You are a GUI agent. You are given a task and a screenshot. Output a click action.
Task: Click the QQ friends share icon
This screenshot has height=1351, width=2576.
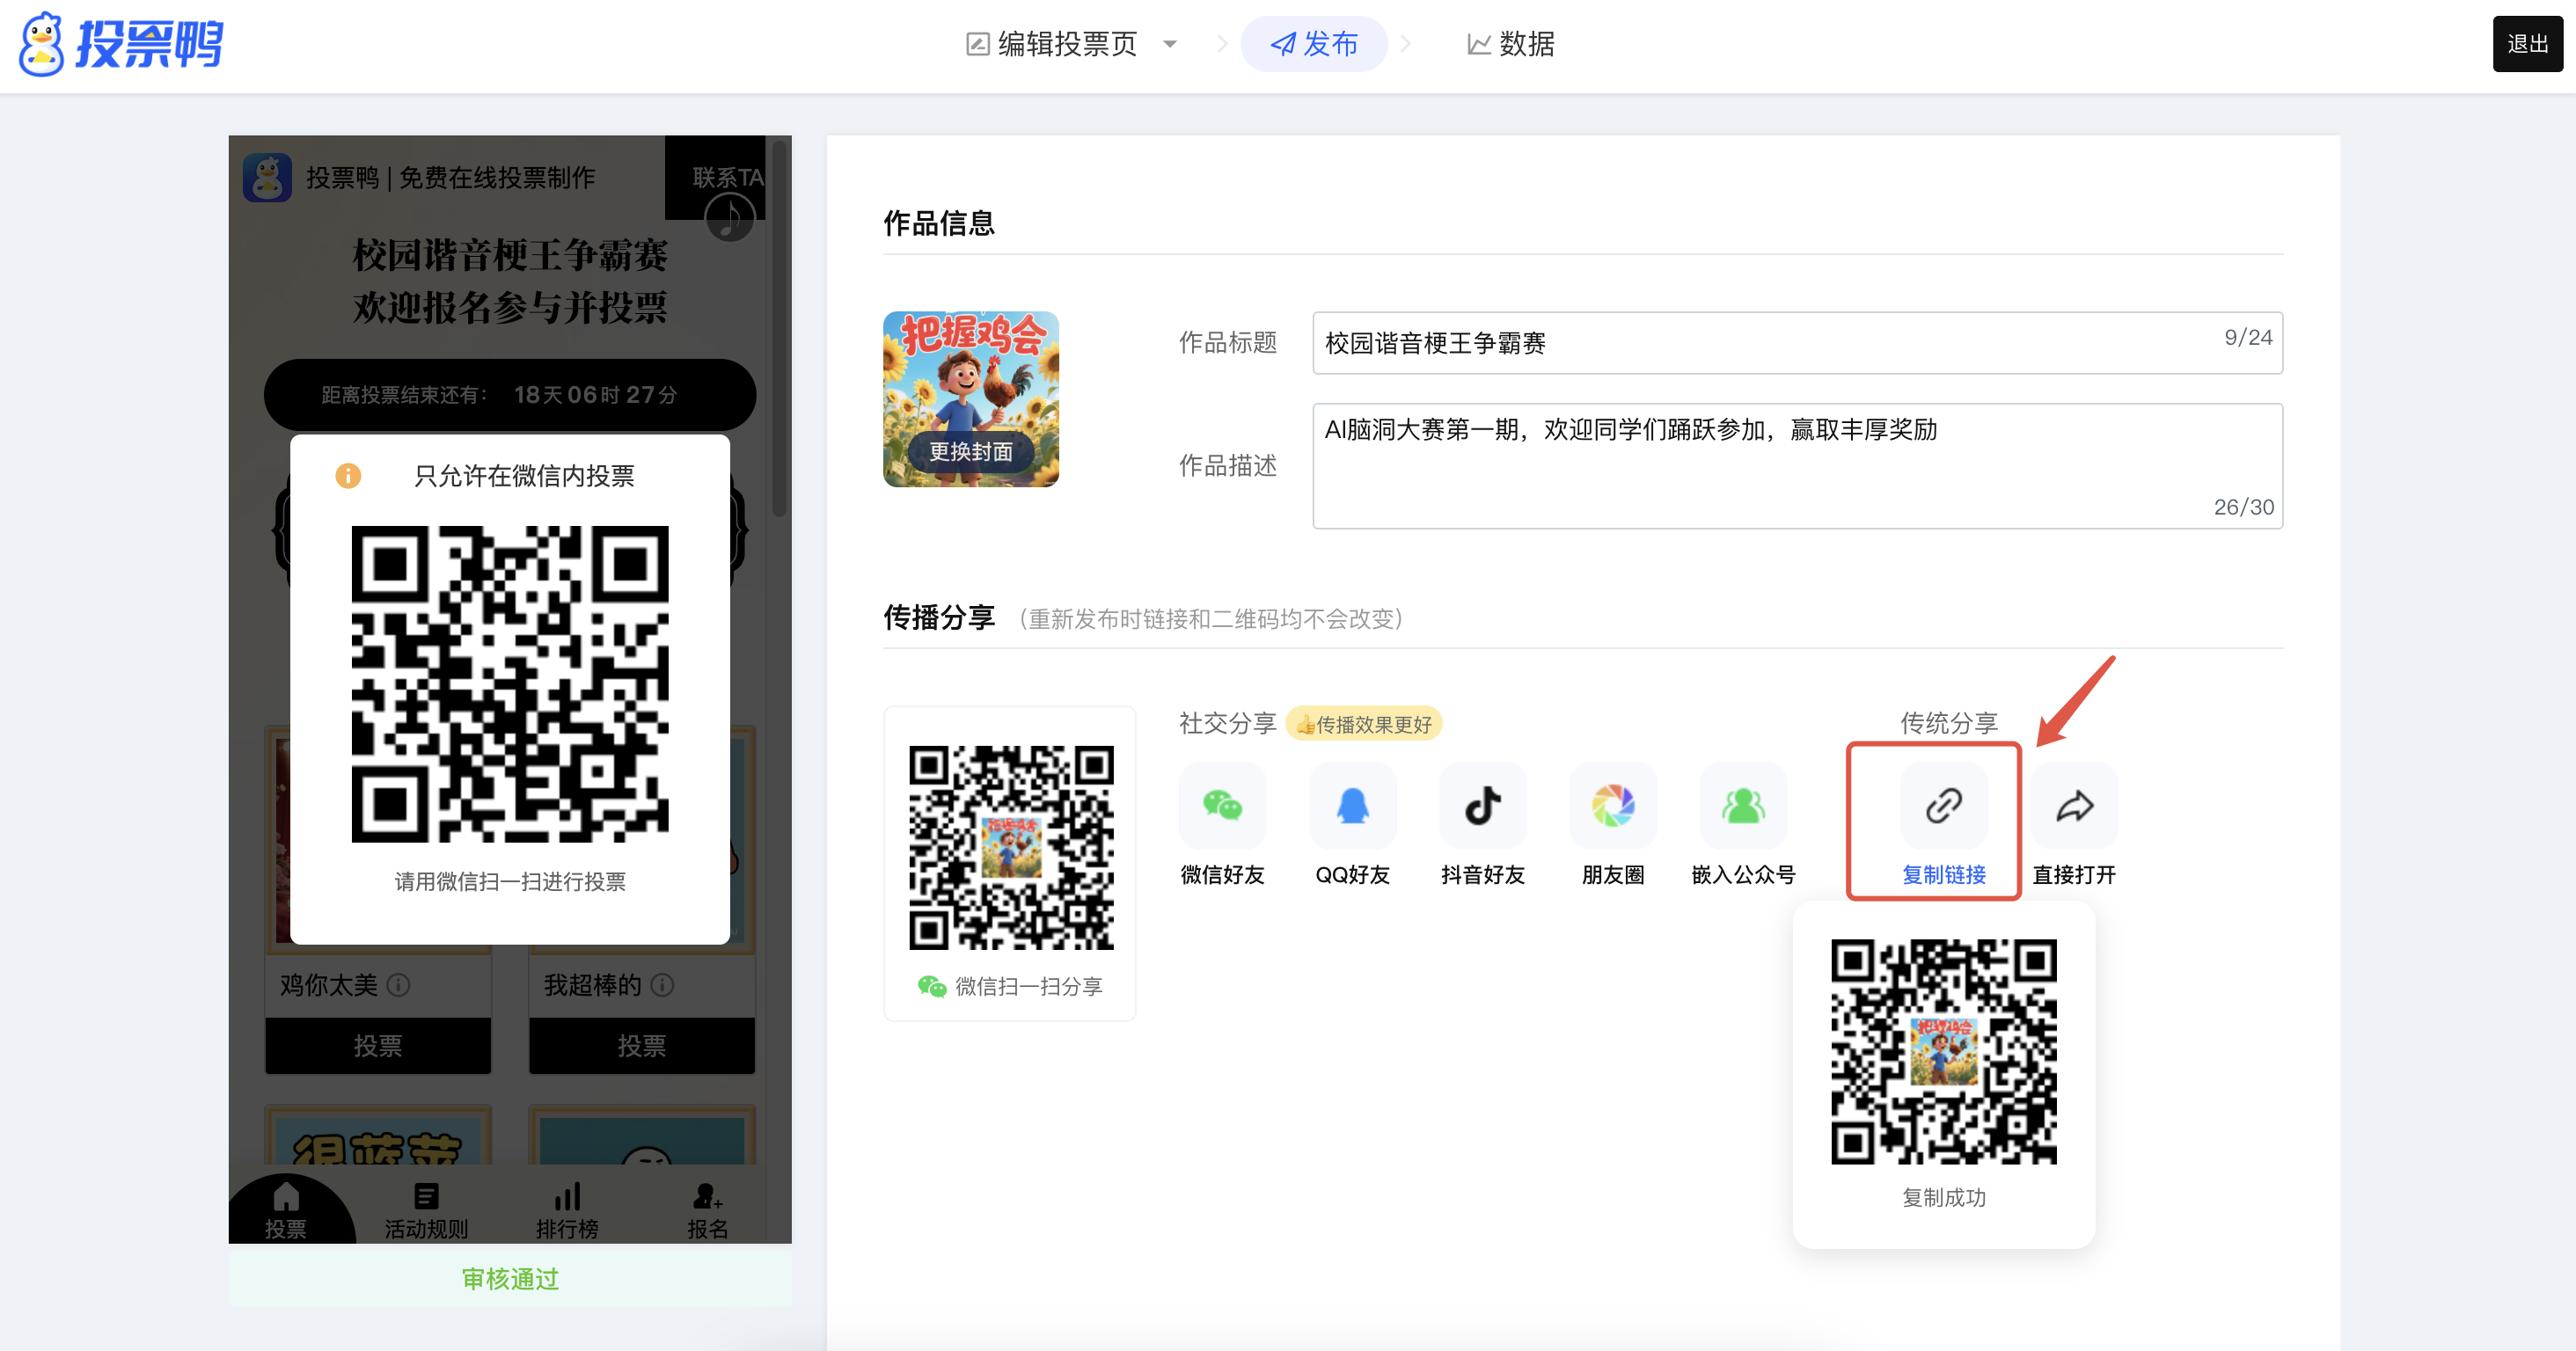1352,806
